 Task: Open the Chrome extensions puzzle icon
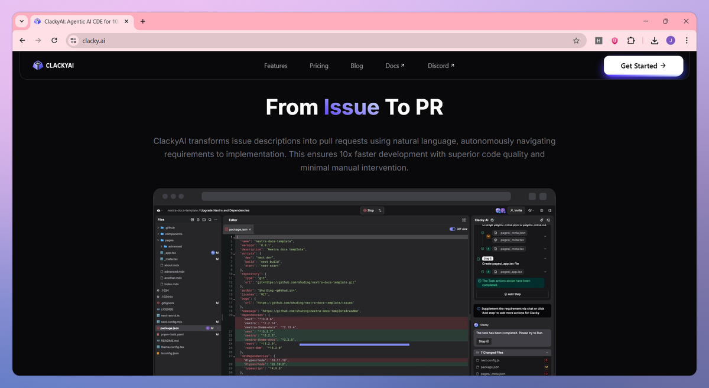631,41
